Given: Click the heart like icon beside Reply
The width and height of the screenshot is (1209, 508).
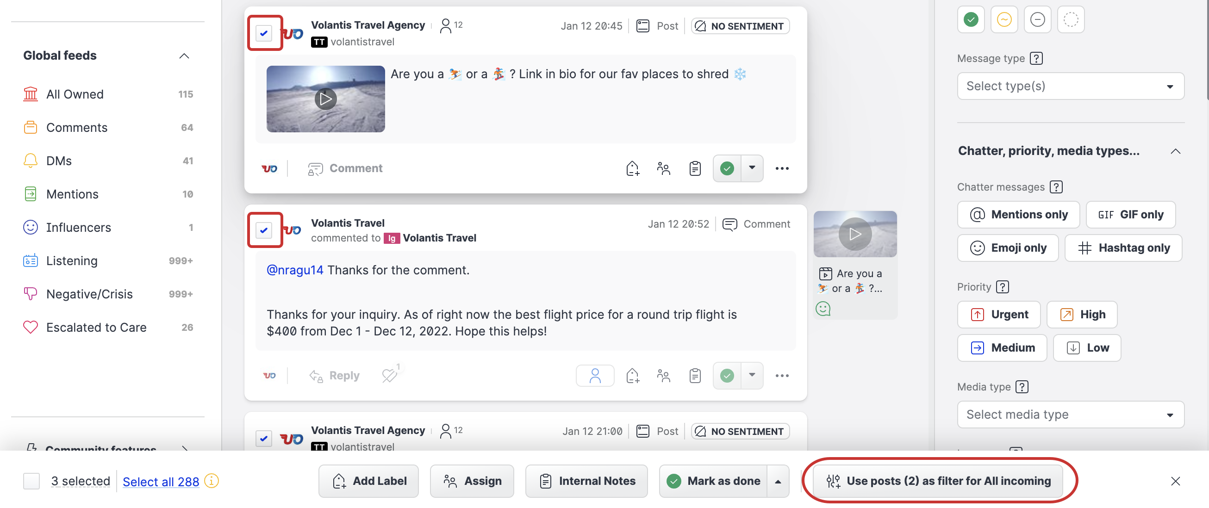Looking at the screenshot, I should [390, 376].
